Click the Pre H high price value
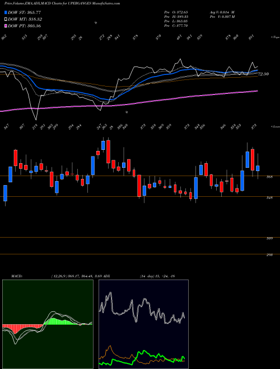The image size is (280, 369). point(176,17)
